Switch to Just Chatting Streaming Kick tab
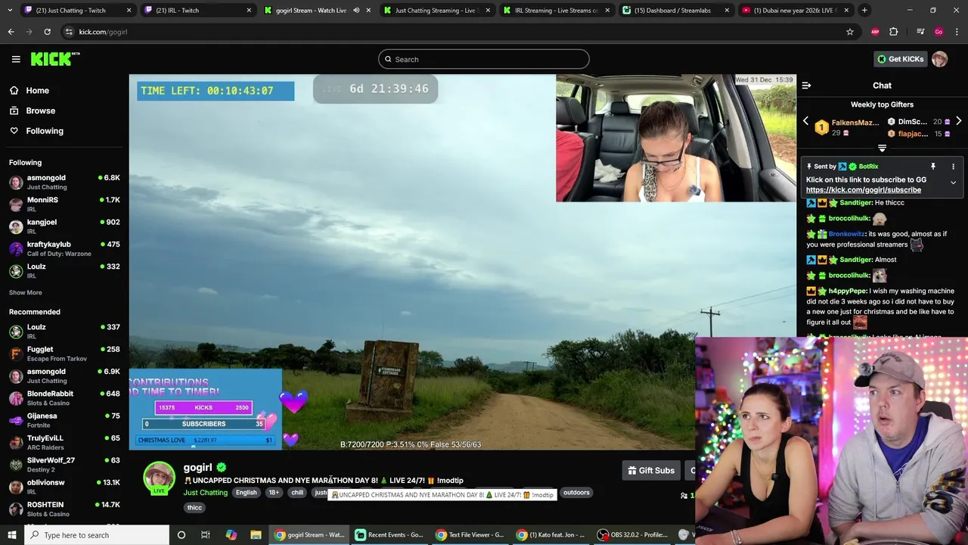Image resolution: width=968 pixels, height=545 pixels. (x=439, y=11)
